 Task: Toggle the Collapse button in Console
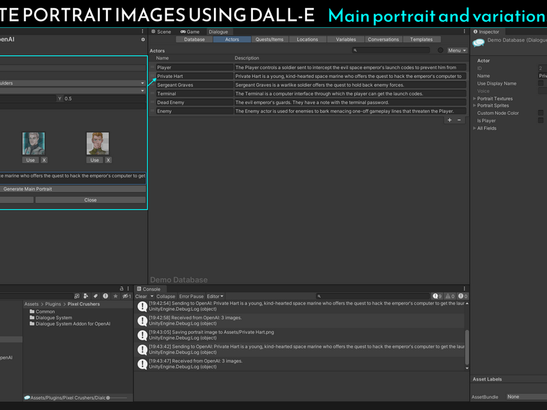pos(165,297)
